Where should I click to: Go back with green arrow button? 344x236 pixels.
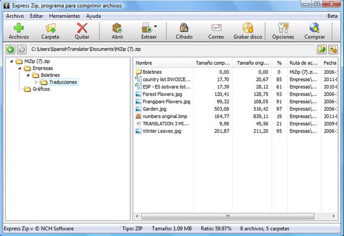tap(10, 50)
